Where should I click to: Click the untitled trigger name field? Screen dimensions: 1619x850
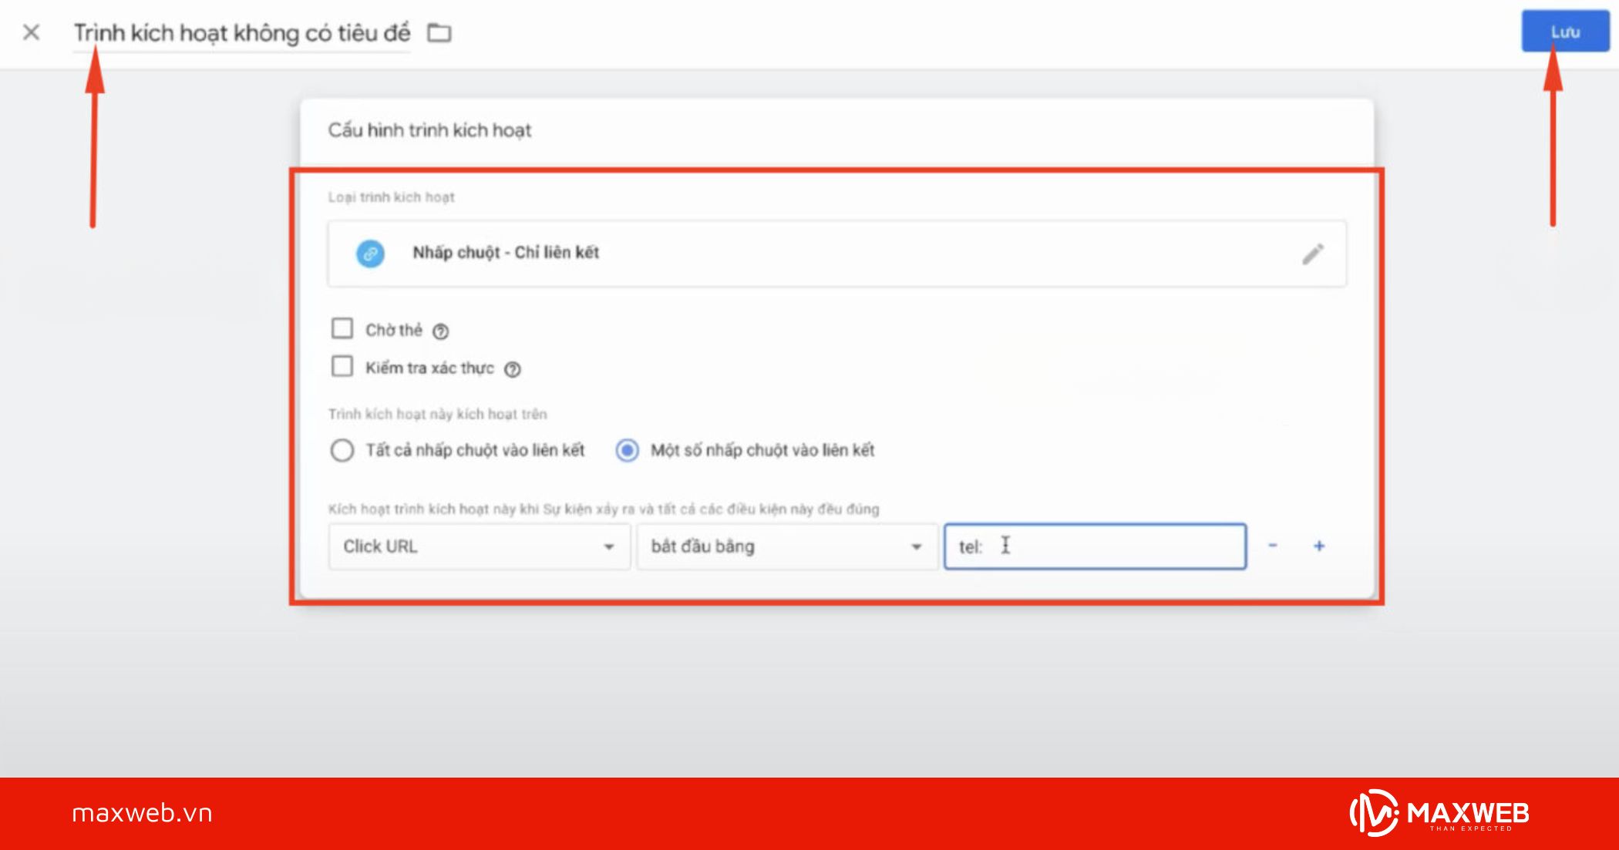tap(241, 33)
